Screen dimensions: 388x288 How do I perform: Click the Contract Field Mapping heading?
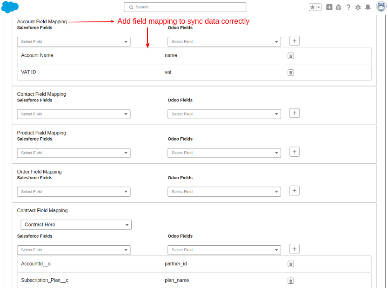pos(42,211)
